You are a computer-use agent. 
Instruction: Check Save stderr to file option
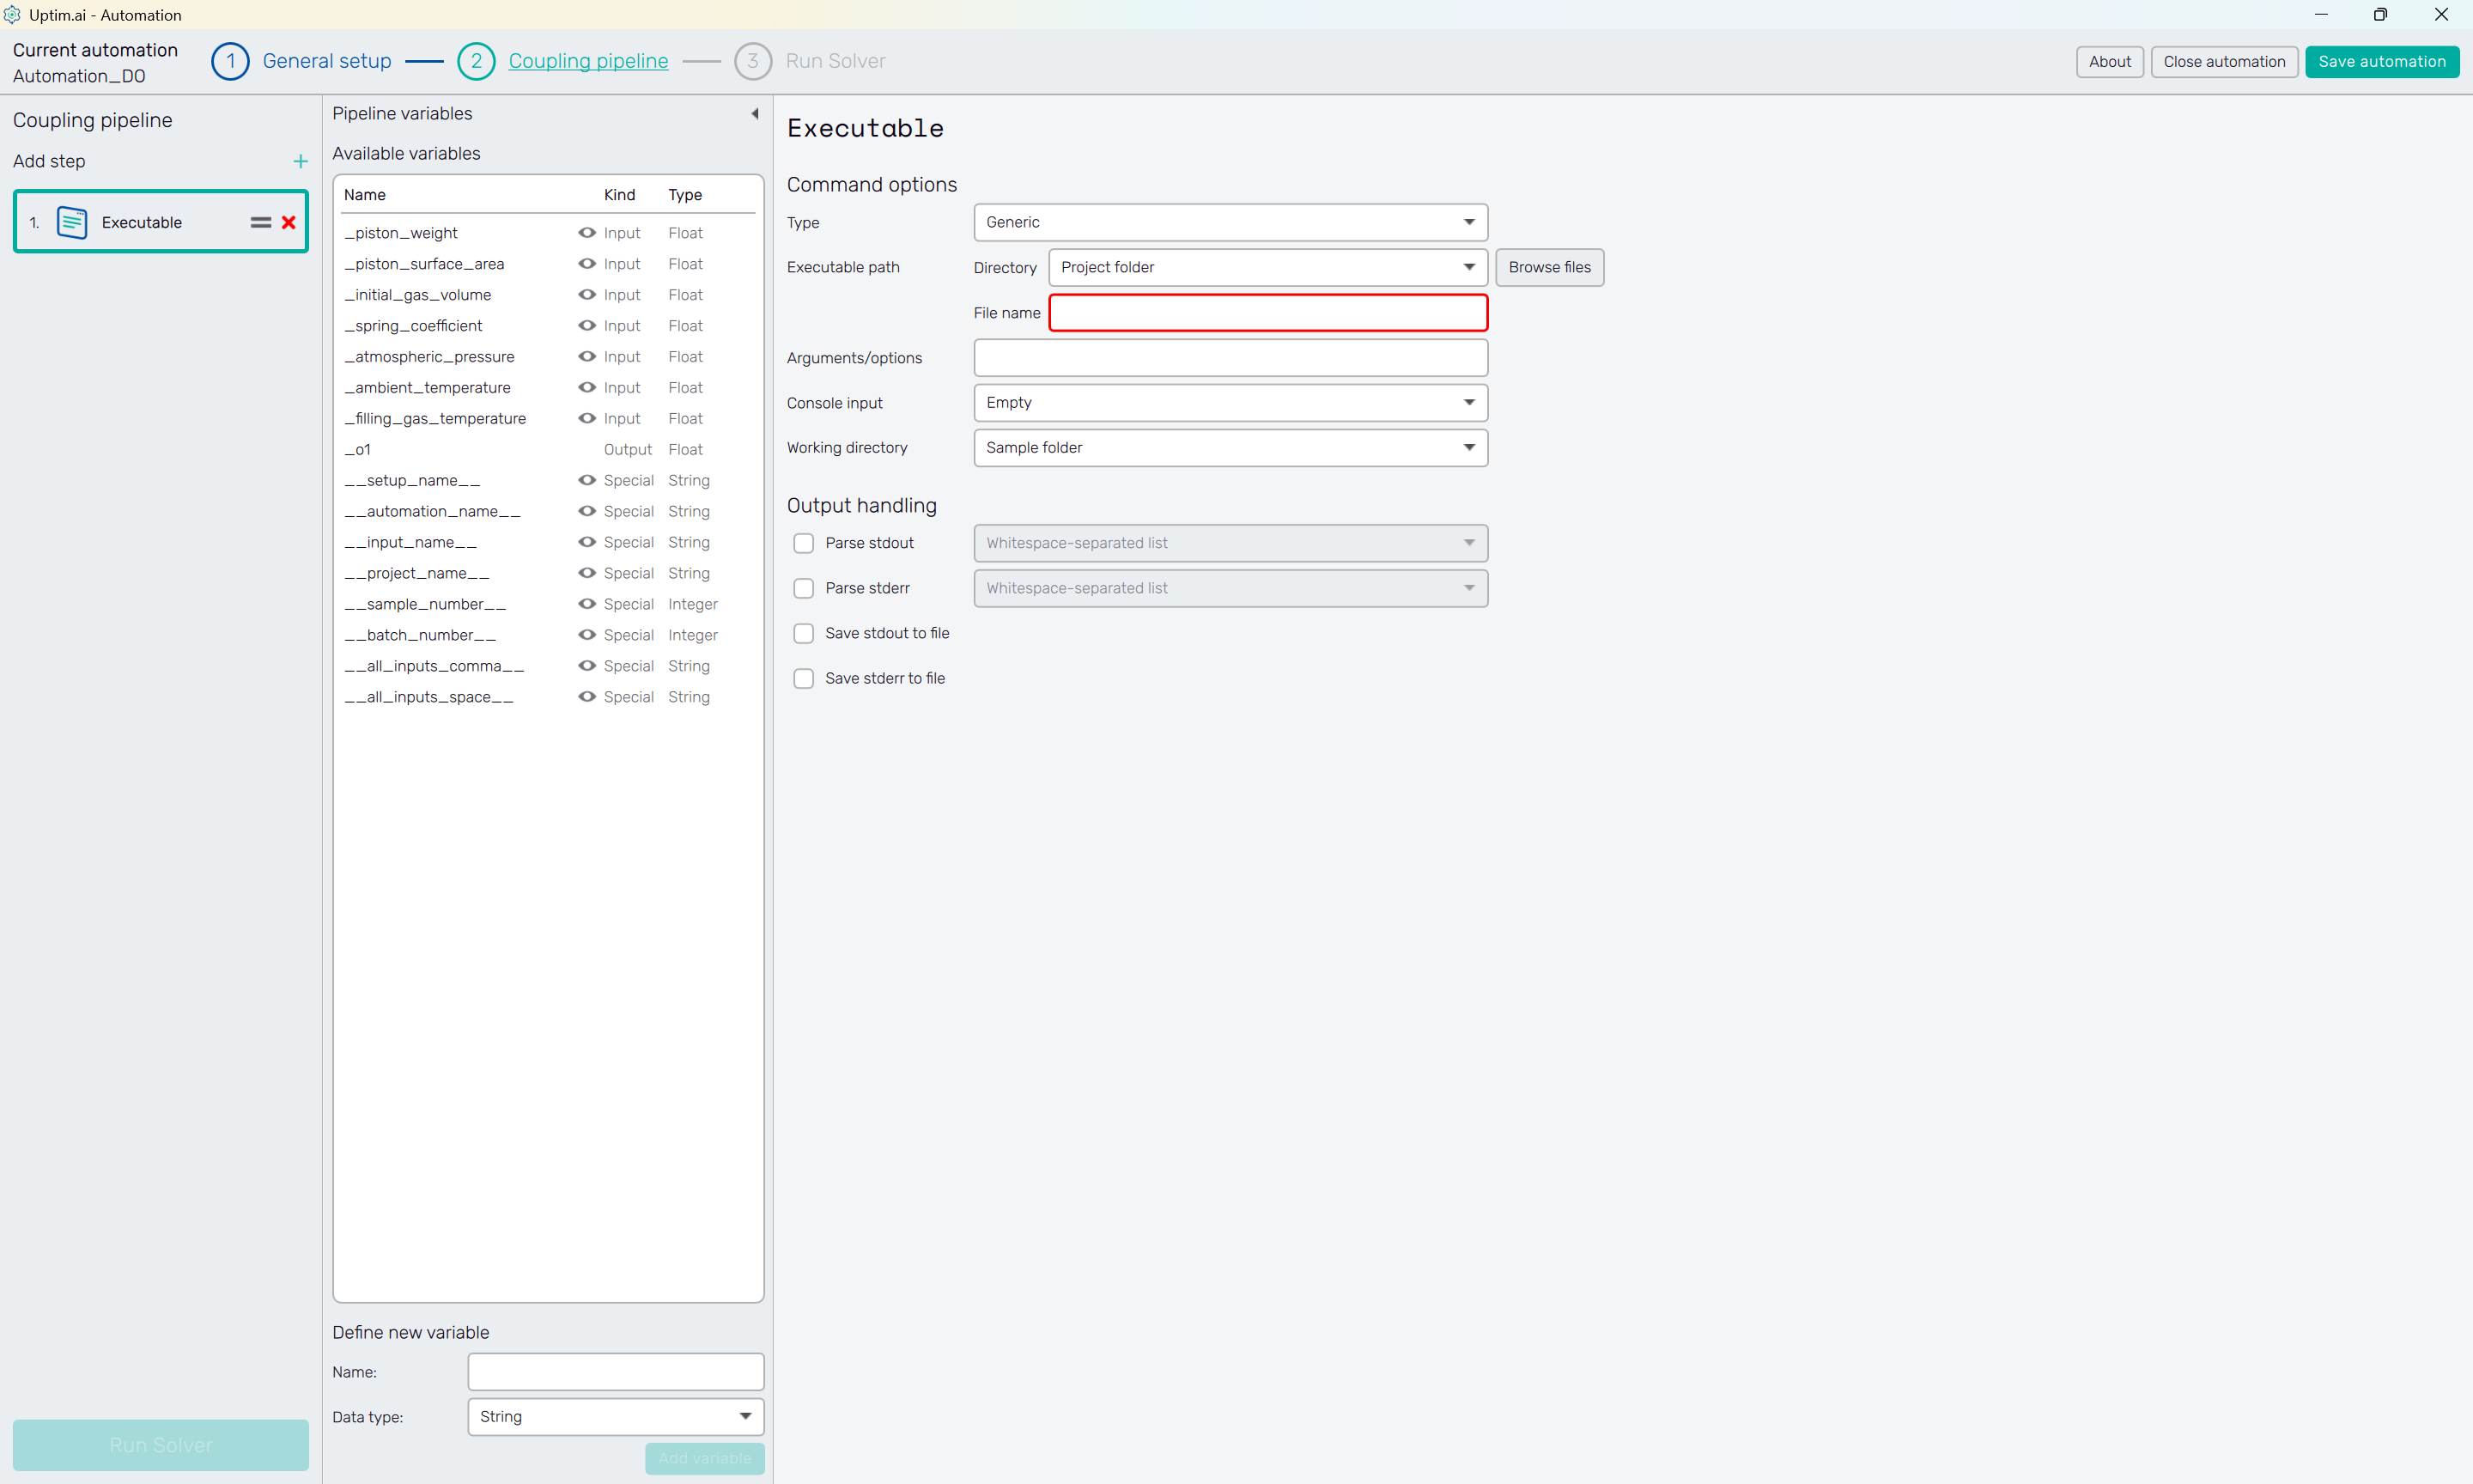804,678
